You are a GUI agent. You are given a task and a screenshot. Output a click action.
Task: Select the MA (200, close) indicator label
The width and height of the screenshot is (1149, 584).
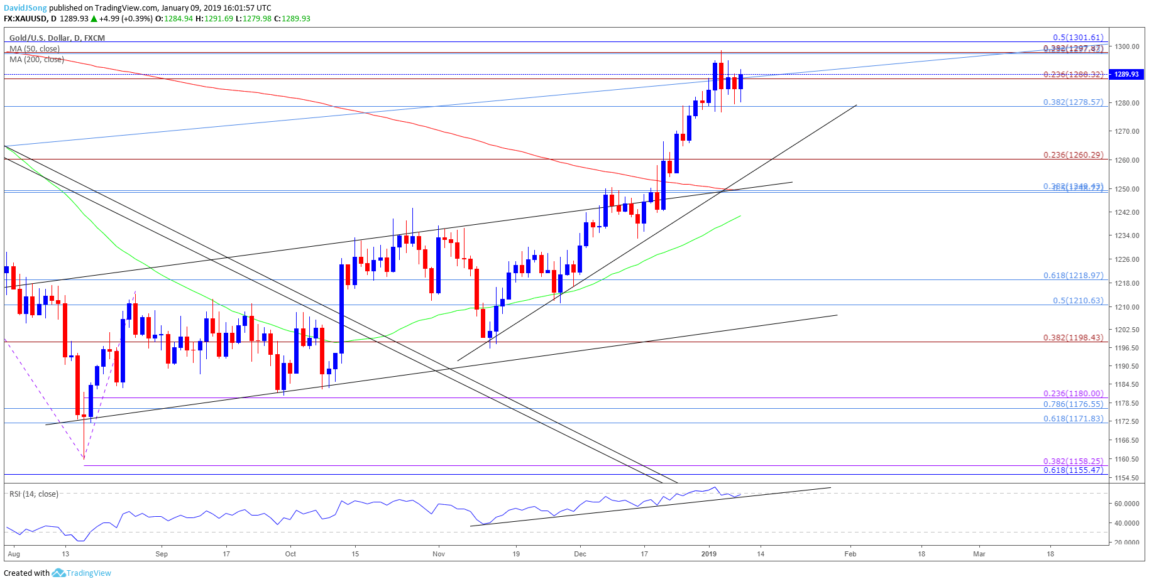pos(36,59)
